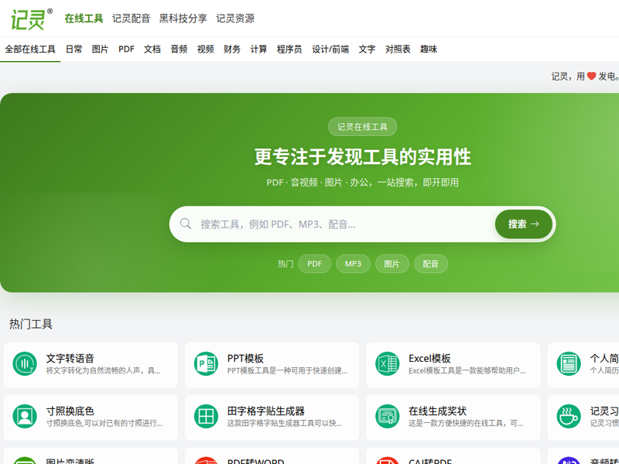Image resolution: width=619 pixels, height=464 pixels.
Task: Click the 配音 hot search tag
Action: [x=431, y=264]
